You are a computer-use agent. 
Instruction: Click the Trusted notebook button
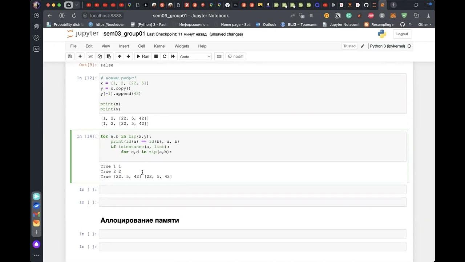tap(349, 46)
